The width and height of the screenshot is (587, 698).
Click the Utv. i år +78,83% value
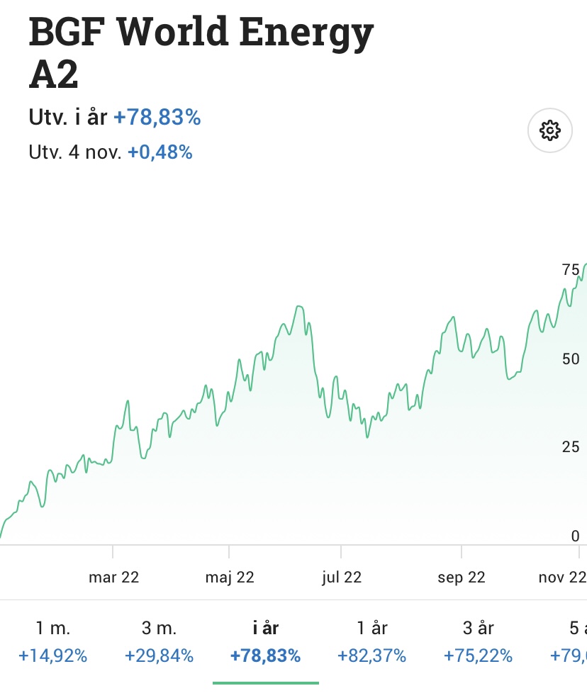coord(157,117)
